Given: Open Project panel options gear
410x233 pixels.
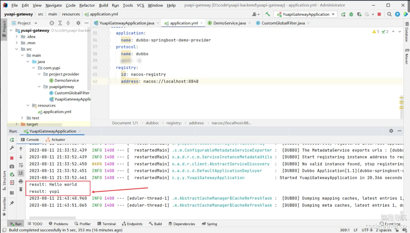Looking at the screenshot, I should pyautogui.click(x=78, y=23).
